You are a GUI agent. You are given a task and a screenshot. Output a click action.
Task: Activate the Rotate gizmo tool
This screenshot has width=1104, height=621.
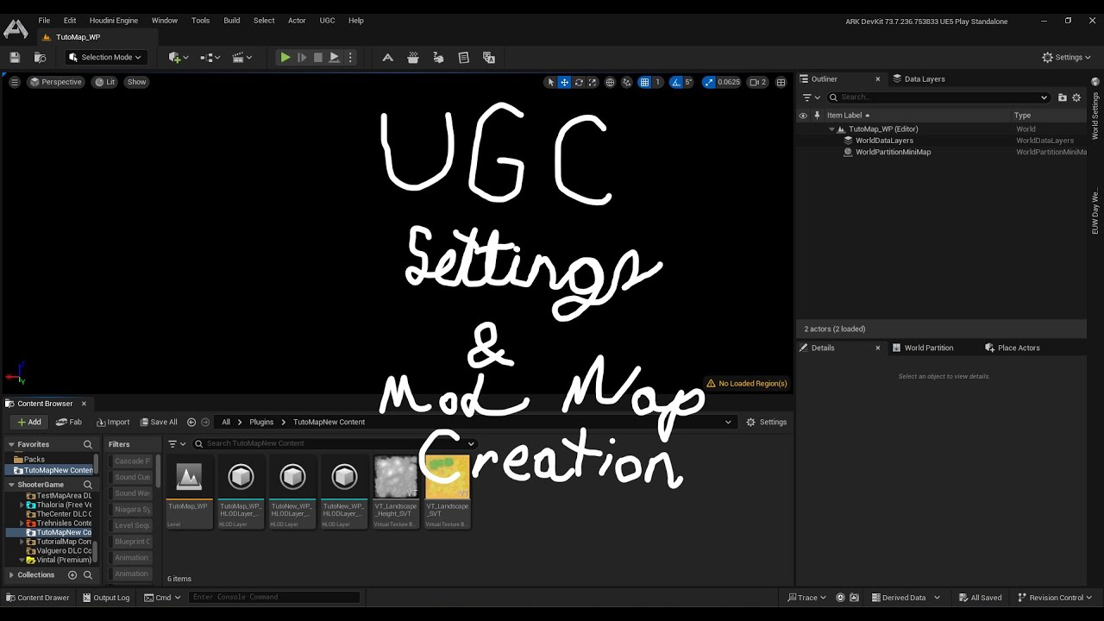tap(579, 82)
